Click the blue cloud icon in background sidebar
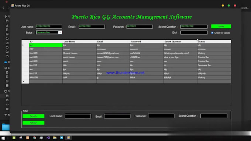This screenshot has width=251, height=141. point(6,62)
